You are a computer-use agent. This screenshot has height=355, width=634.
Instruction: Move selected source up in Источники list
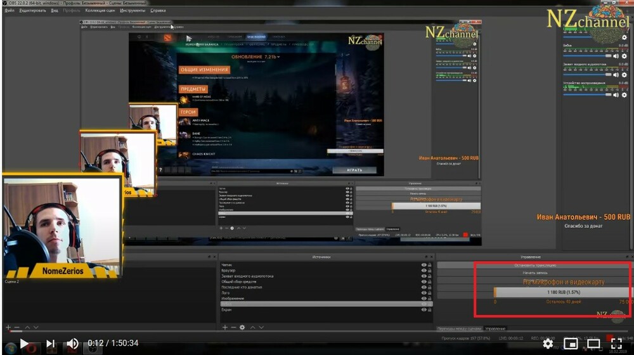pos(253,328)
